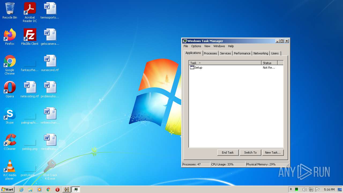Launch Acrobat Reader DC shortcut

30,12
